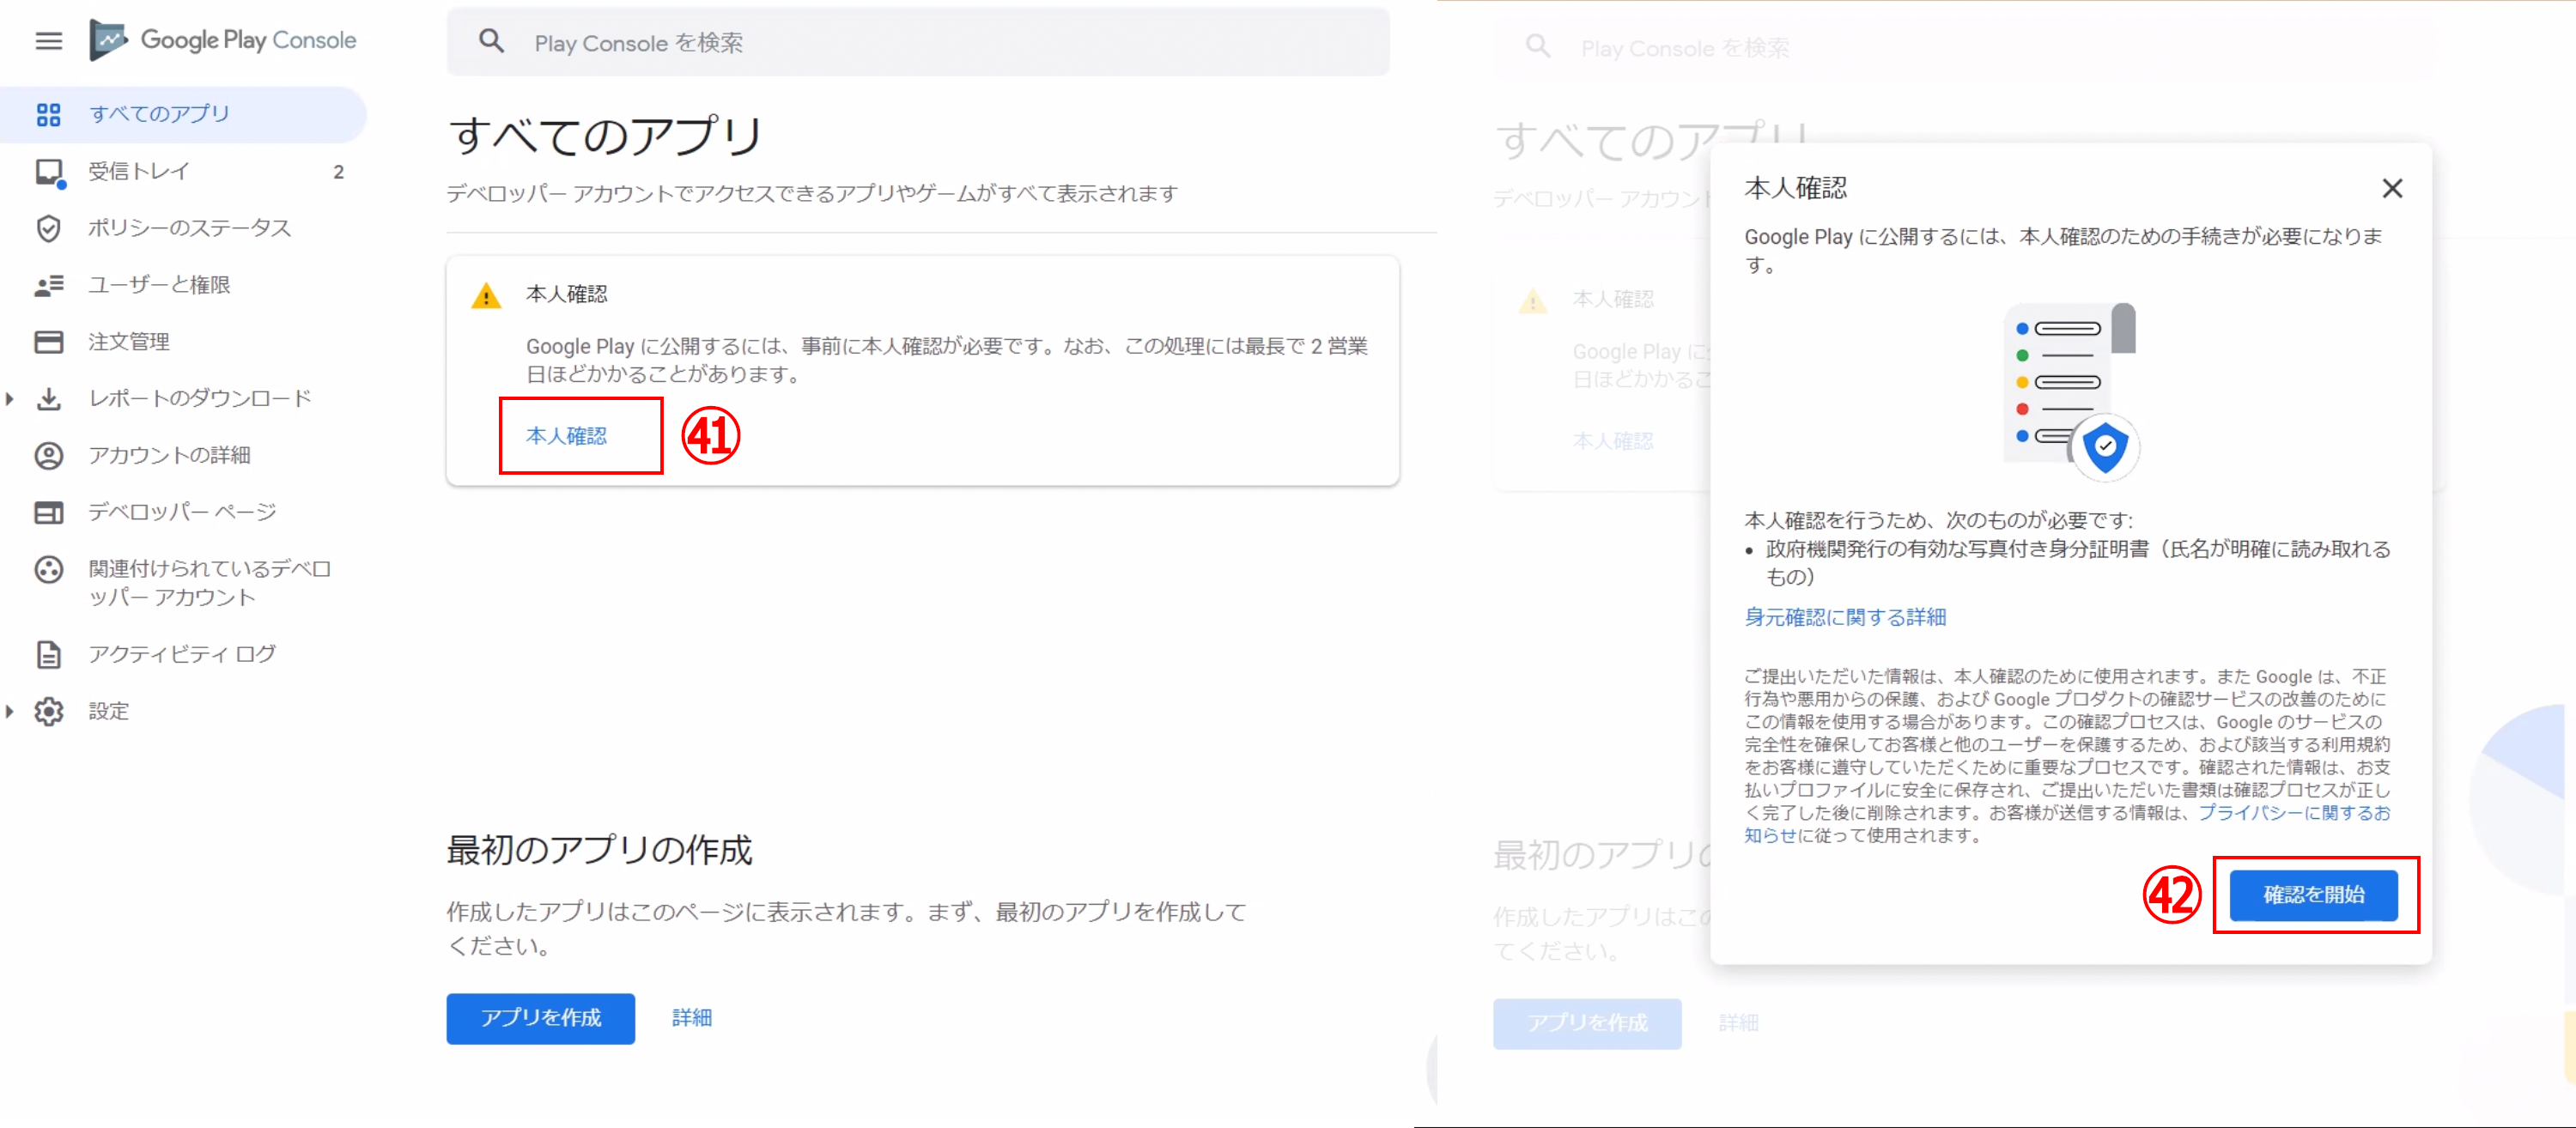
Task: Click the すべてのアプリ page heading
Action: pos(606,135)
